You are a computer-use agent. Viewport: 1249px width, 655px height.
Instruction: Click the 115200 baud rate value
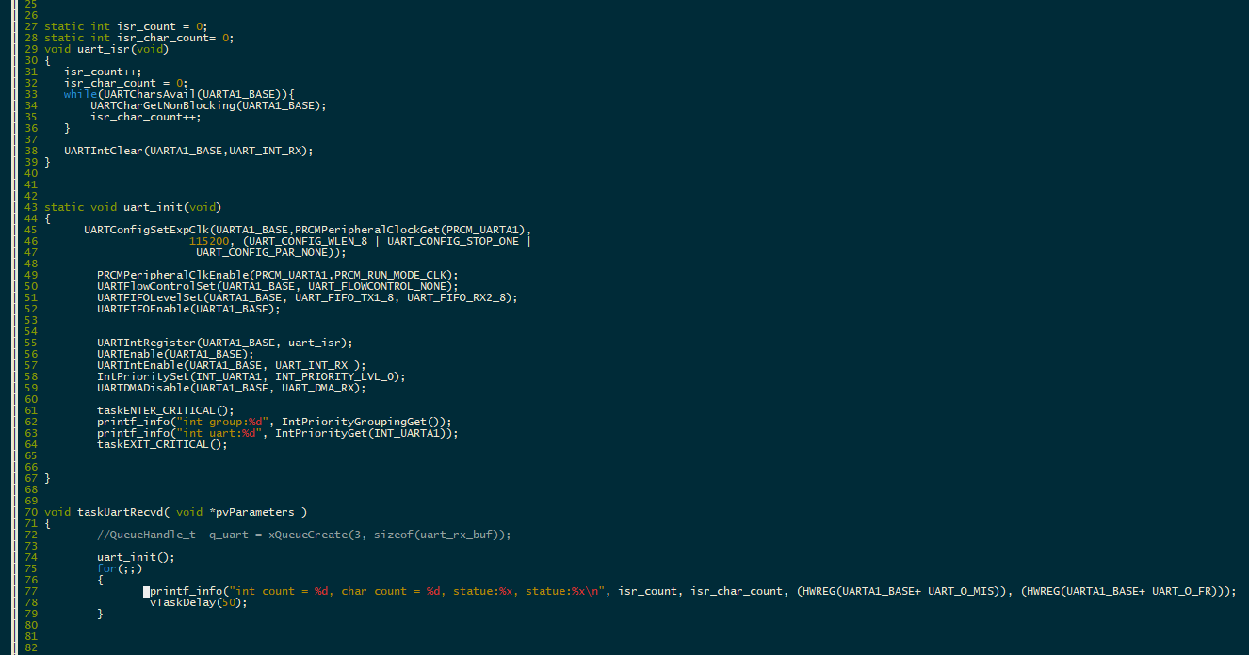click(208, 241)
